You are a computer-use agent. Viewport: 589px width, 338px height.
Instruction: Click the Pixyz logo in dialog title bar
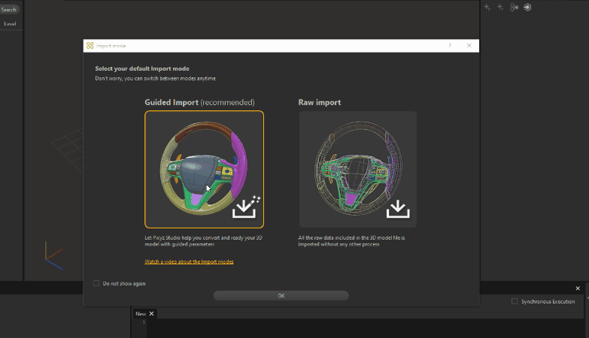[x=90, y=46]
